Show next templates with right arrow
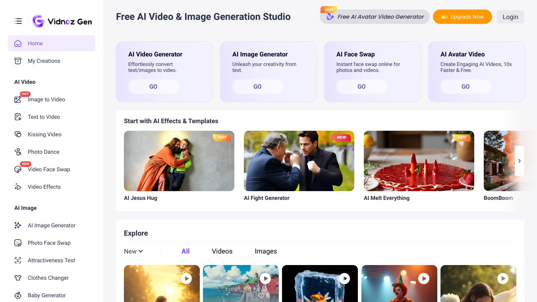Screen dimensions: 537x302 pyautogui.click(x=520, y=161)
